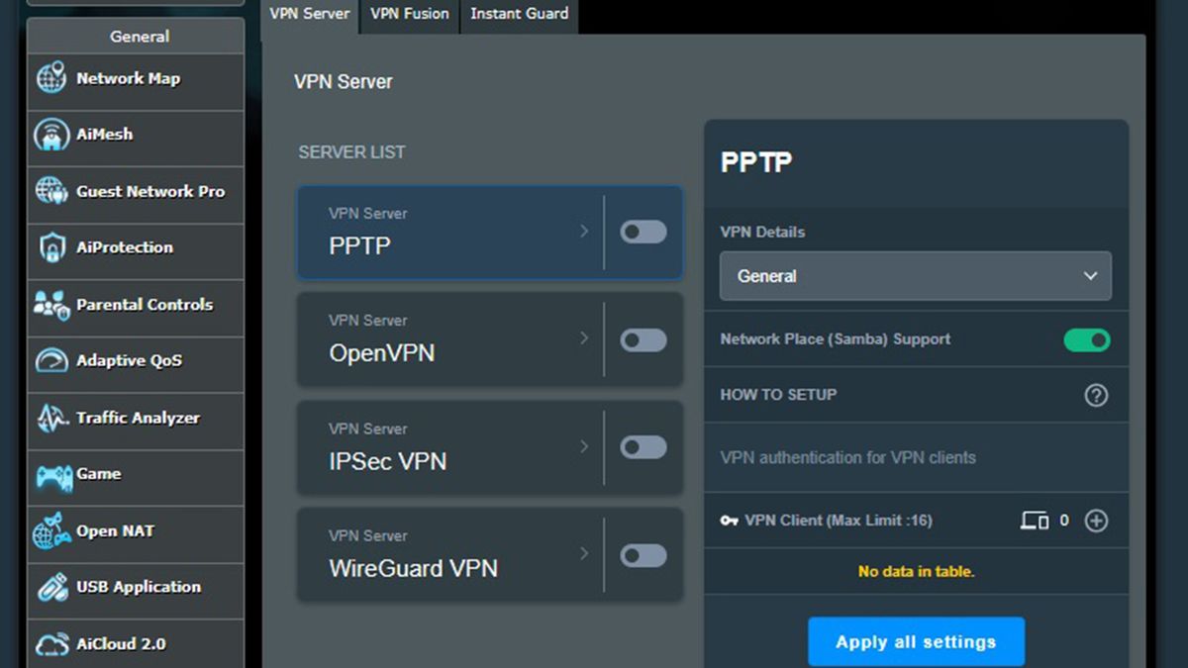Click the HOW TO SETUP help icon
The image size is (1188, 668).
coord(1096,396)
